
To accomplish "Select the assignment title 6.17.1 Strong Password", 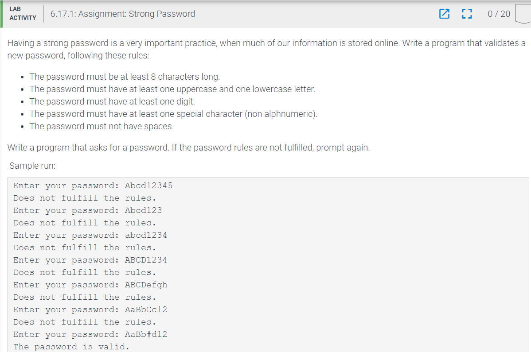I will click(x=123, y=14).
